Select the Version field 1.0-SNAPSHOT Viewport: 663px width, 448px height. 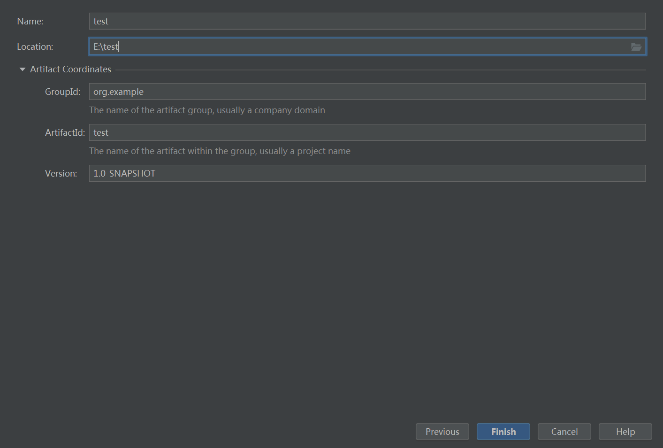[x=367, y=173]
